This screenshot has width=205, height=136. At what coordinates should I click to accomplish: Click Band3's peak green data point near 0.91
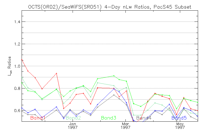click(114, 76)
